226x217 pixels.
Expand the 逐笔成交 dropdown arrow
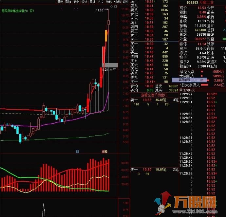click(181, 90)
